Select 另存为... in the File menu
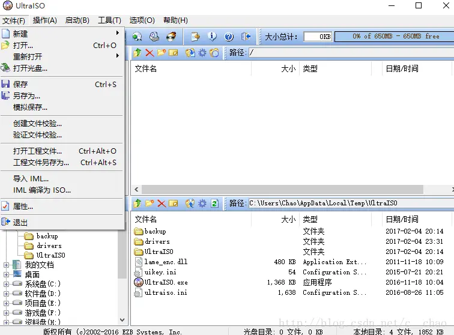Screen dimensions: 454x335 [62, 96]
